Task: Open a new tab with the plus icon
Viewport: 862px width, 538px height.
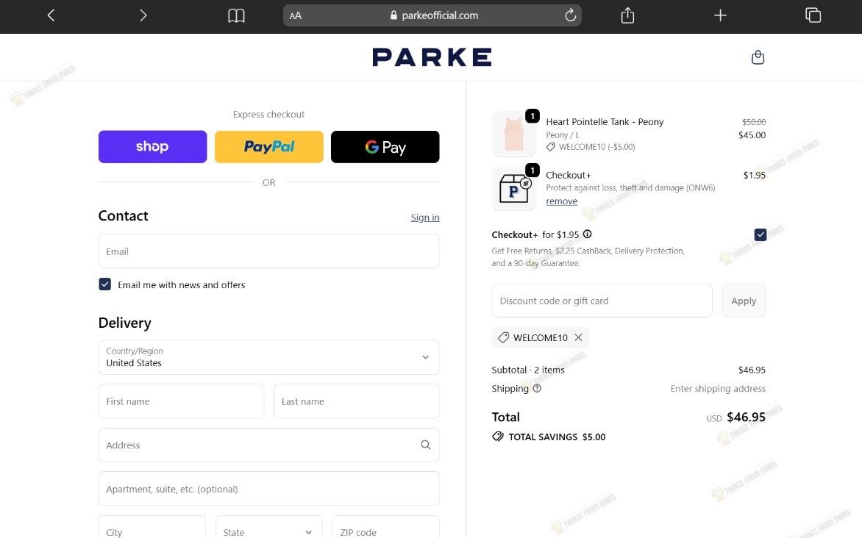Action: coord(720,15)
